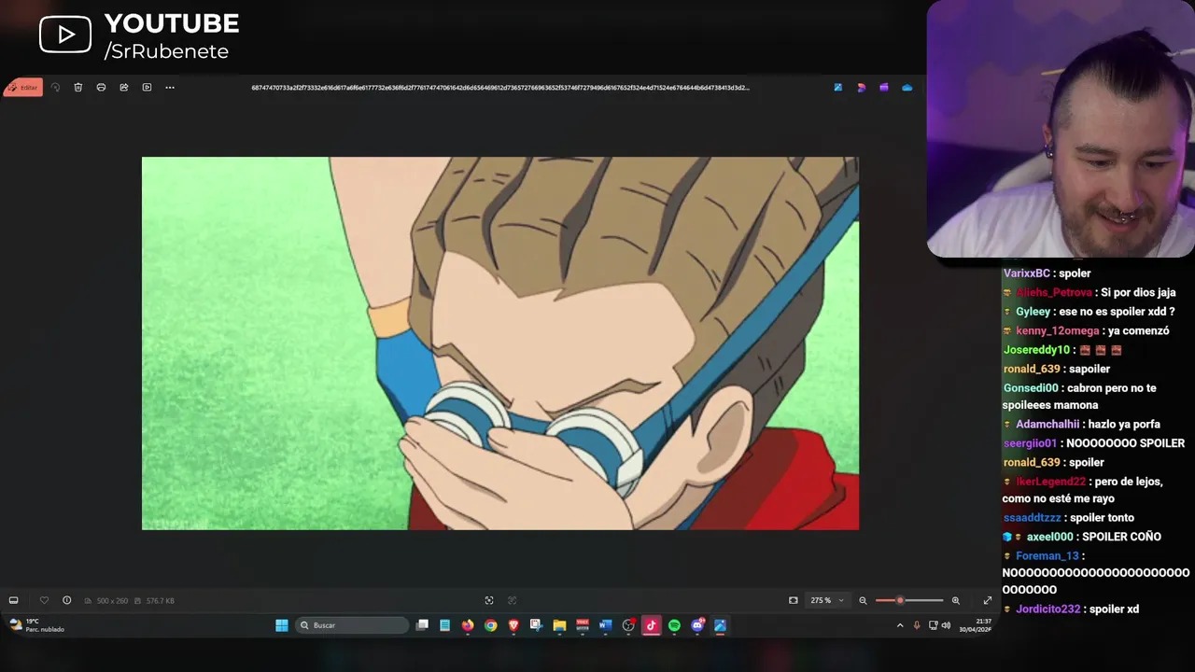Viewport: 1195px width, 672px height.
Task: Start the slideshow with the play icon
Action: point(147,88)
